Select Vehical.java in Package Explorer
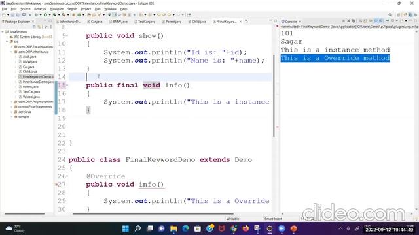This screenshot has width=419, height=235. coord(31,97)
